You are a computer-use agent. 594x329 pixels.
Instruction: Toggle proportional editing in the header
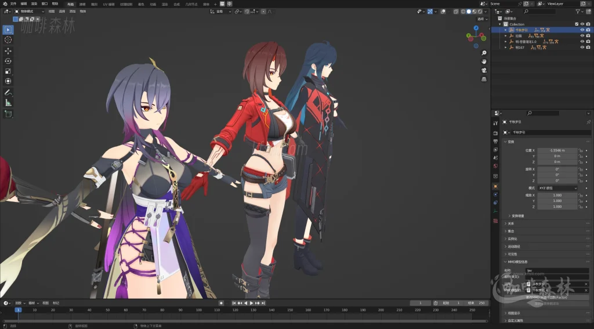click(x=264, y=12)
